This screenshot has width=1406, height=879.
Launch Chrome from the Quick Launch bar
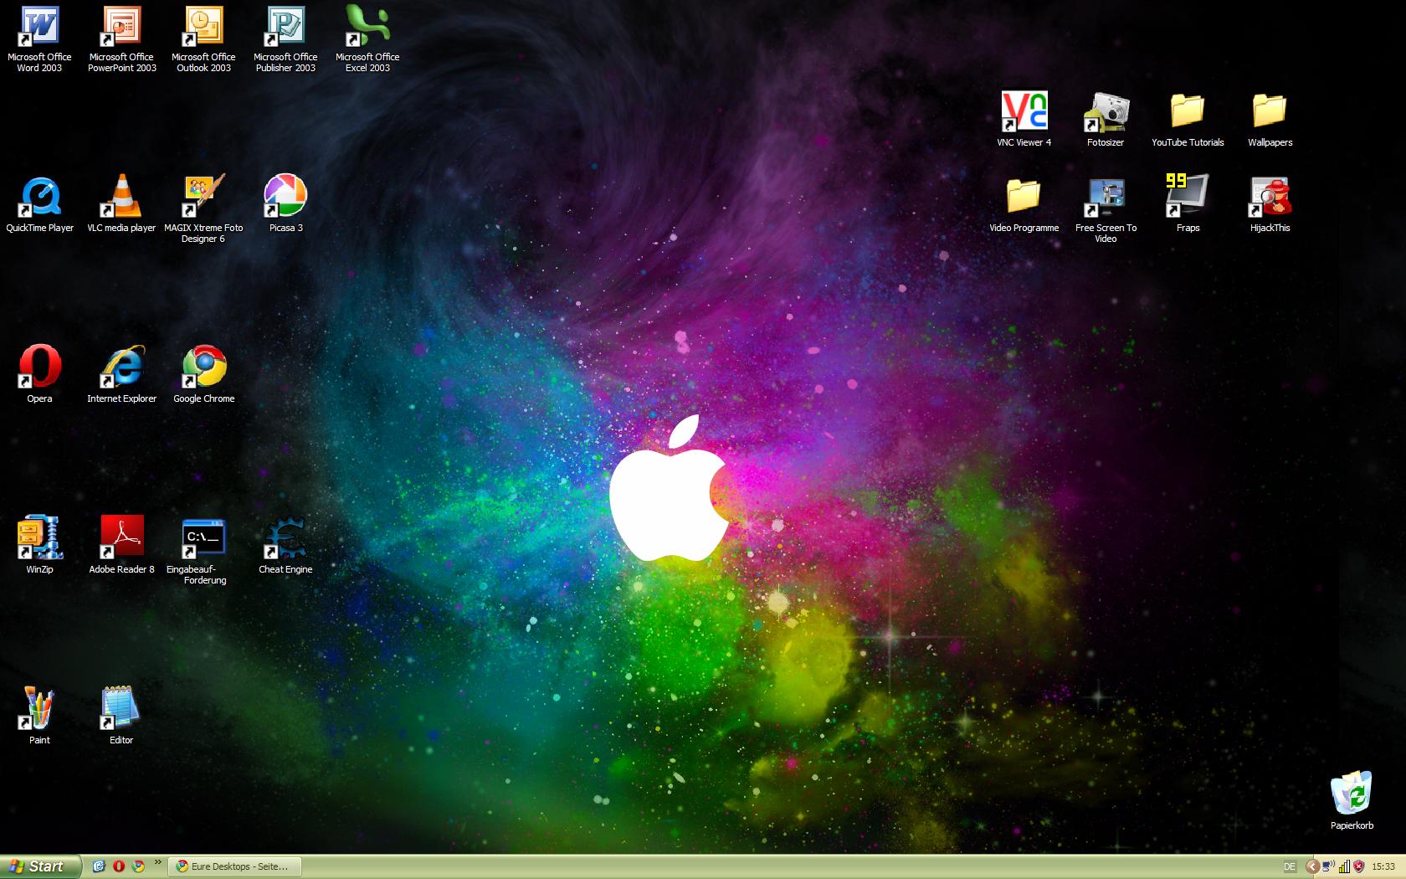(138, 866)
